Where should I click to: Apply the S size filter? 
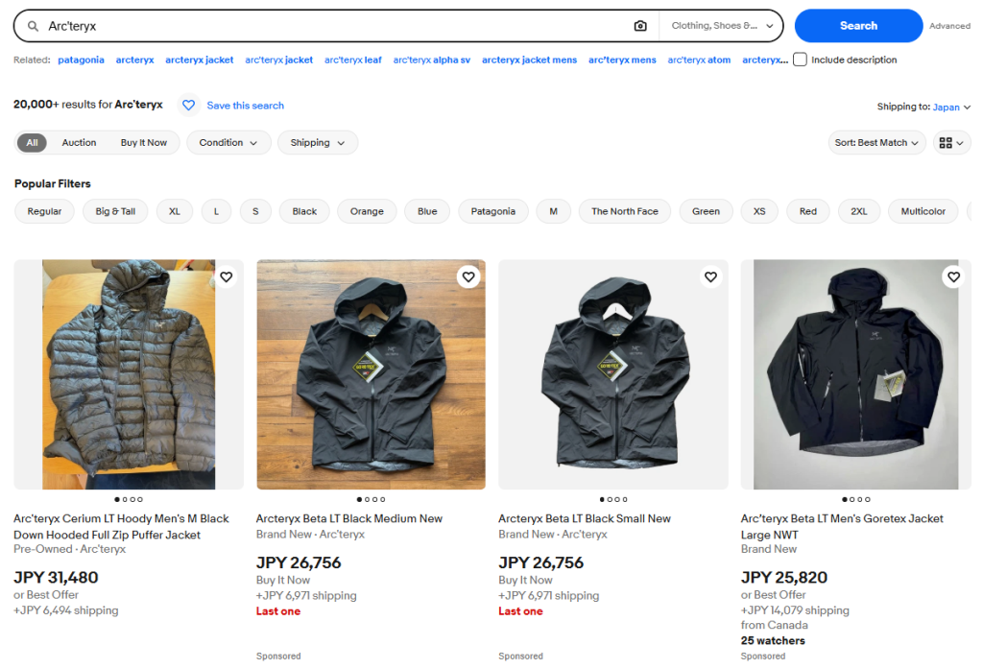click(x=255, y=211)
